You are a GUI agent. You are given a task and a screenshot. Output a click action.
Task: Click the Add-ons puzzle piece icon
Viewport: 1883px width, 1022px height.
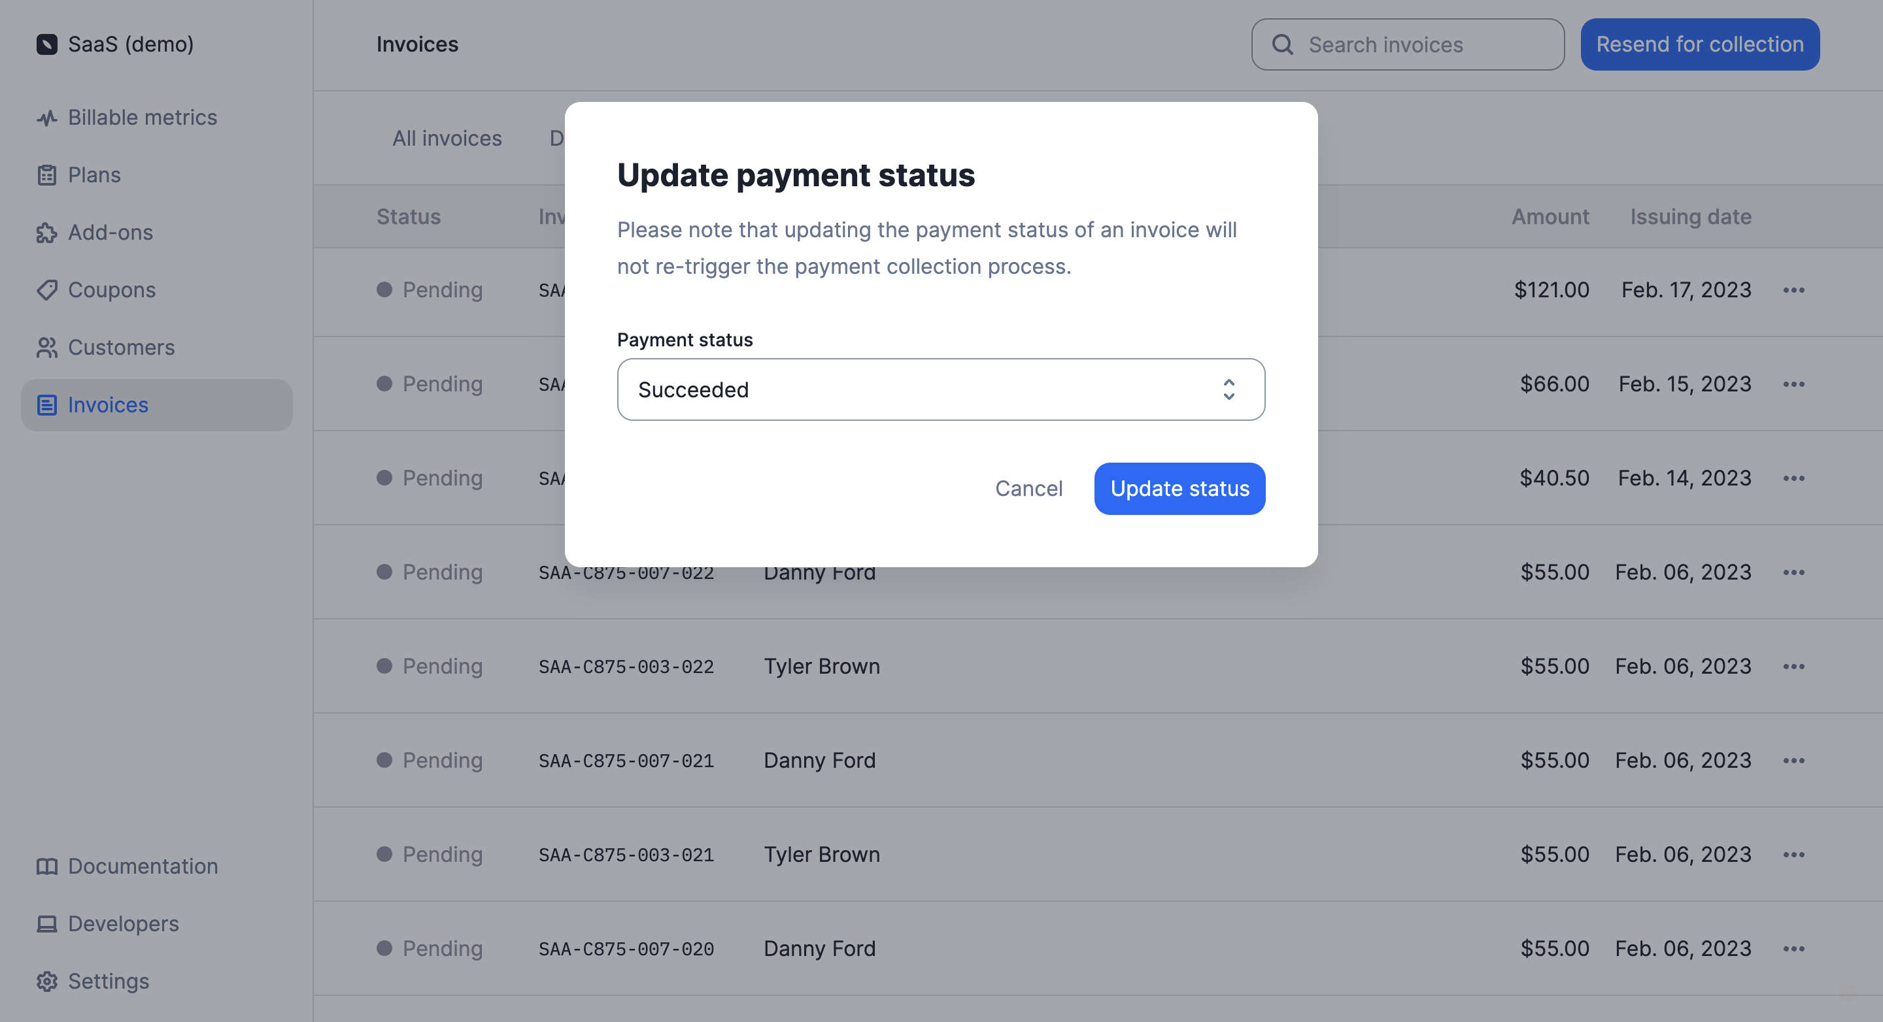pos(47,233)
